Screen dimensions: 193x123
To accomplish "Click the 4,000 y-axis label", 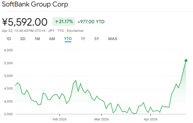I will 8,102.
